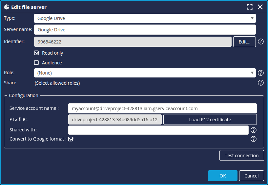The height and width of the screenshot is (185, 268).
Task: Show help for Shared with field
Action: [x=254, y=130]
